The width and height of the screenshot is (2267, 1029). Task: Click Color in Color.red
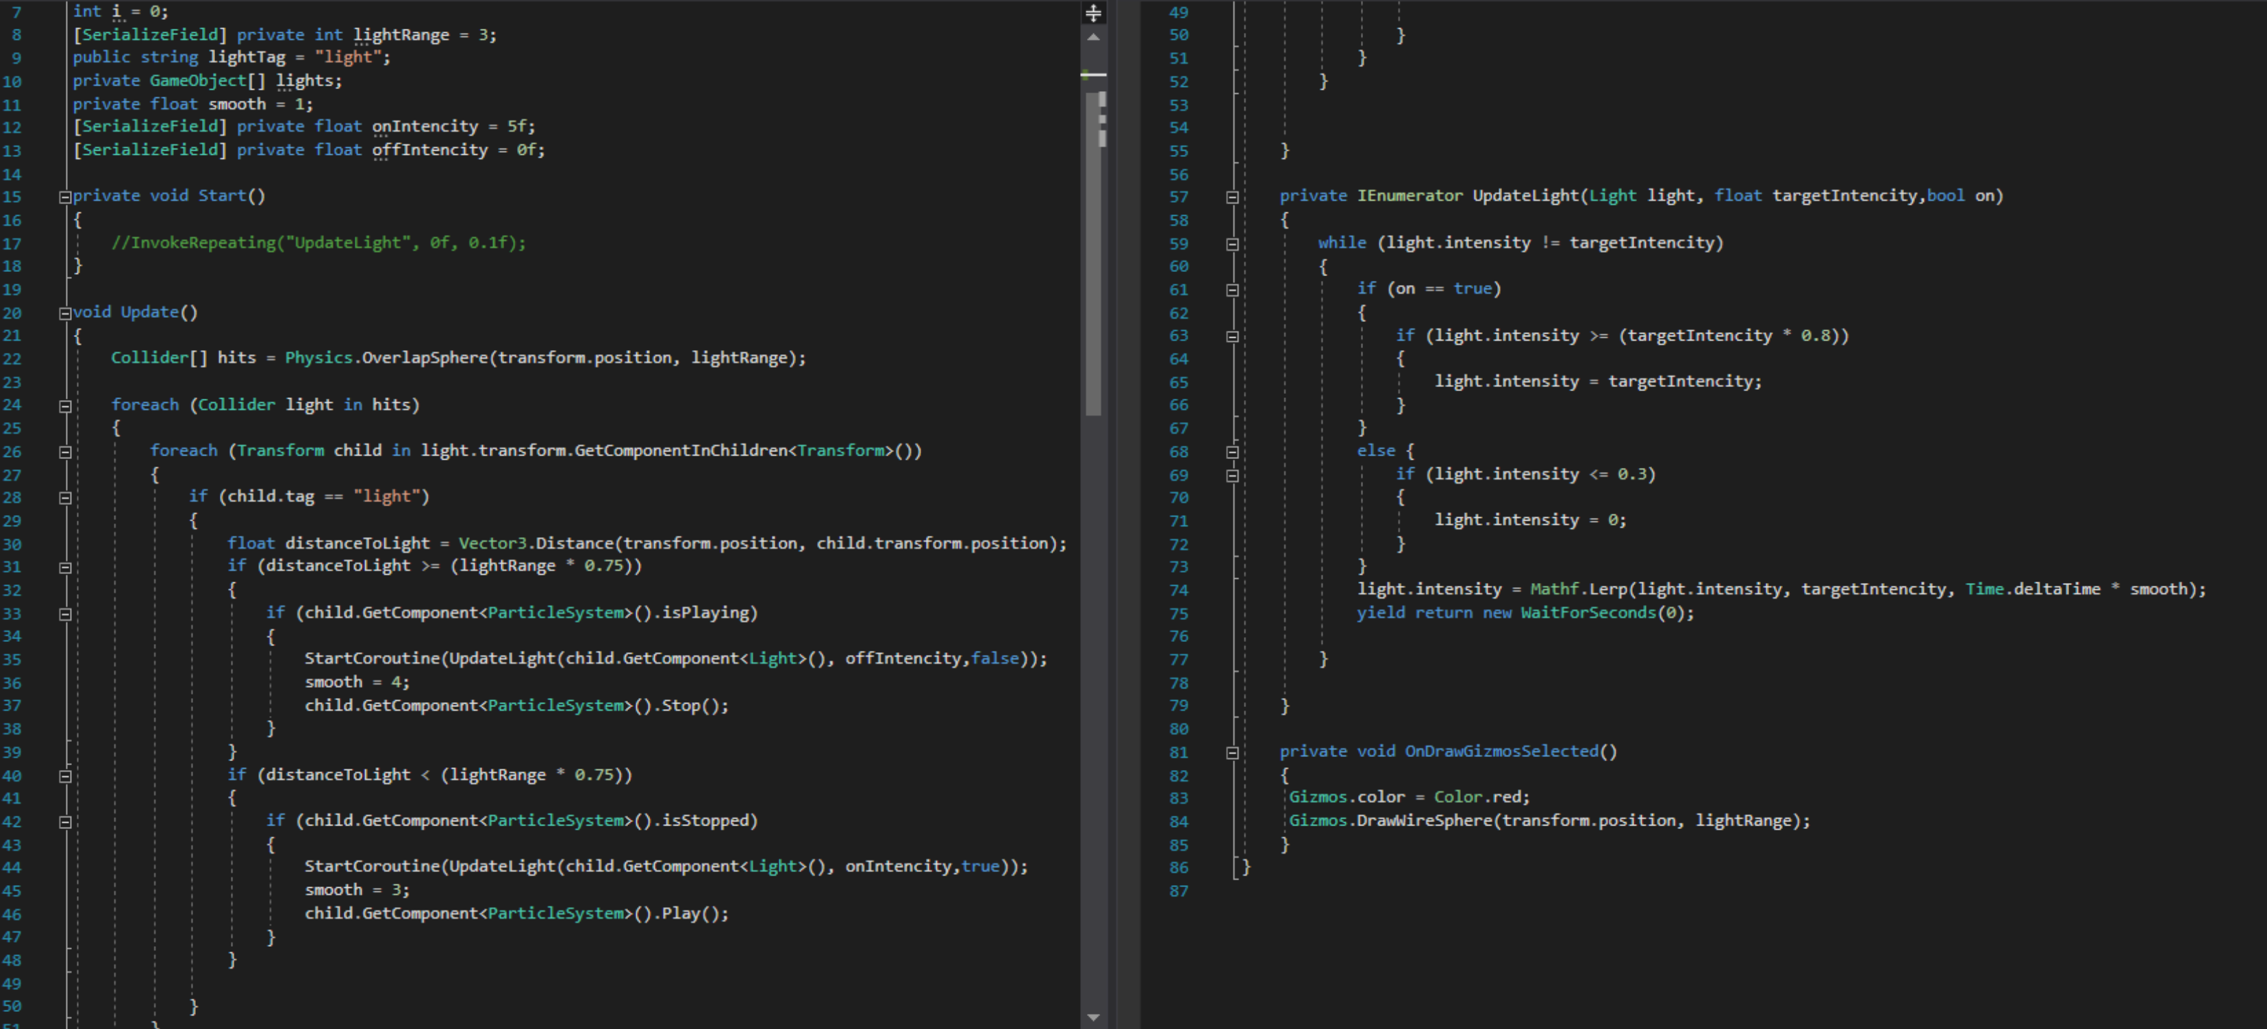pyautogui.click(x=1457, y=797)
